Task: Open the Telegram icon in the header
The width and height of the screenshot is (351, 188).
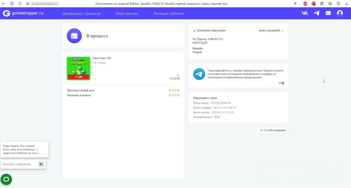Action: pyautogui.click(x=316, y=13)
